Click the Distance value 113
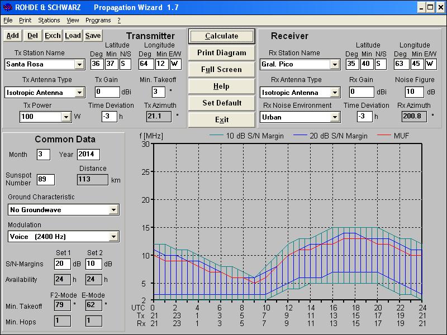The height and width of the screenshot is (335, 447). (93, 180)
